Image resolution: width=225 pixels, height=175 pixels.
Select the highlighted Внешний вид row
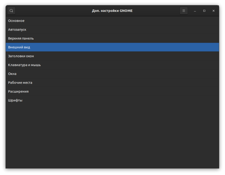pyautogui.click(x=112, y=47)
